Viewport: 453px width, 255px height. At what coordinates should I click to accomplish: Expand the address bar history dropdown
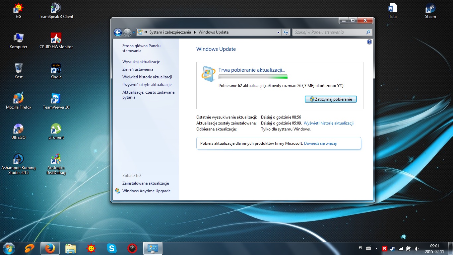tap(279, 33)
